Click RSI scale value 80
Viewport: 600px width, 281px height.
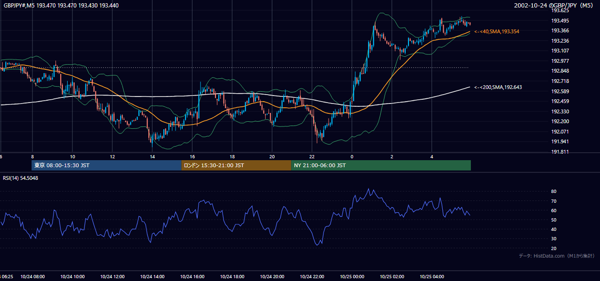tap(554, 192)
